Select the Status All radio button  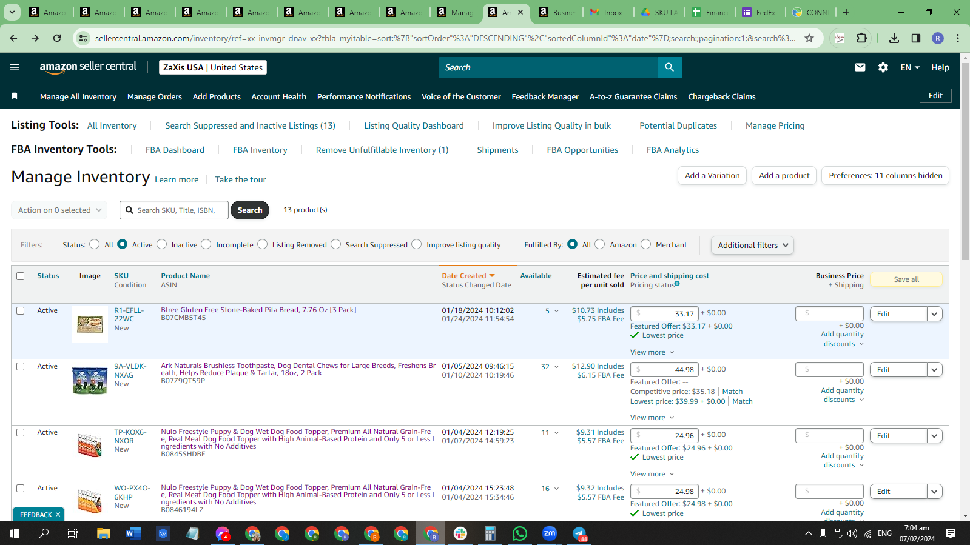94,244
